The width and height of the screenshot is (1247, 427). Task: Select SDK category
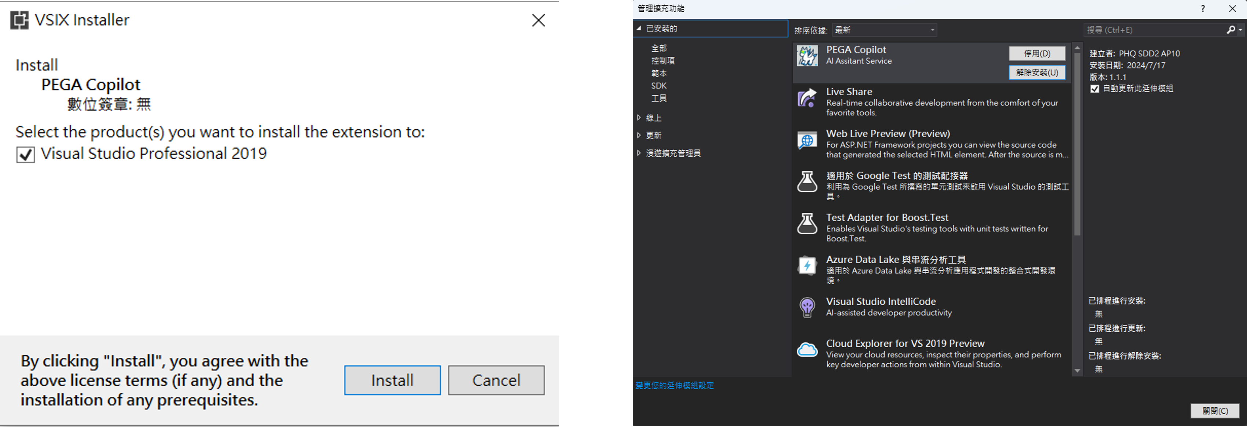coord(659,86)
